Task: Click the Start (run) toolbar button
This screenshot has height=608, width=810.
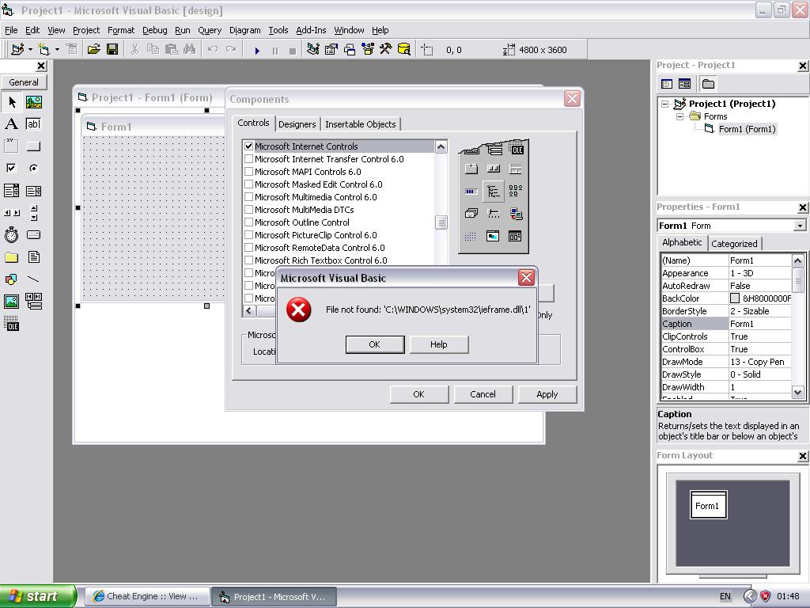Action: (257, 50)
